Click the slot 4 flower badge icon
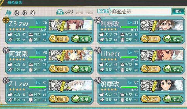 [x=98, y=50]
